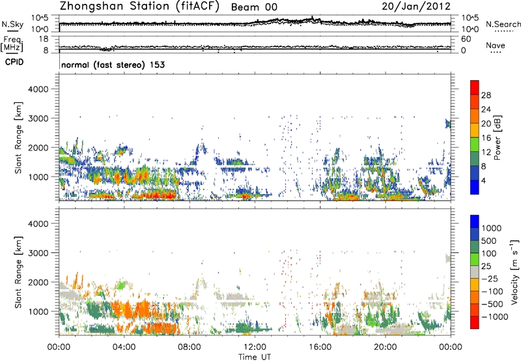Click the noise peak near 15:30 in N.Sky plot

pos(313,18)
